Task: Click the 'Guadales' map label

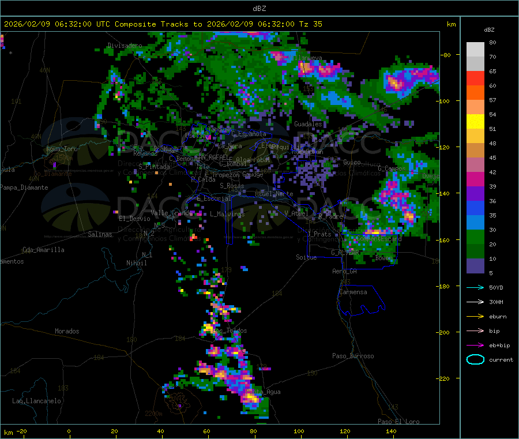Action: pyautogui.click(x=308, y=124)
